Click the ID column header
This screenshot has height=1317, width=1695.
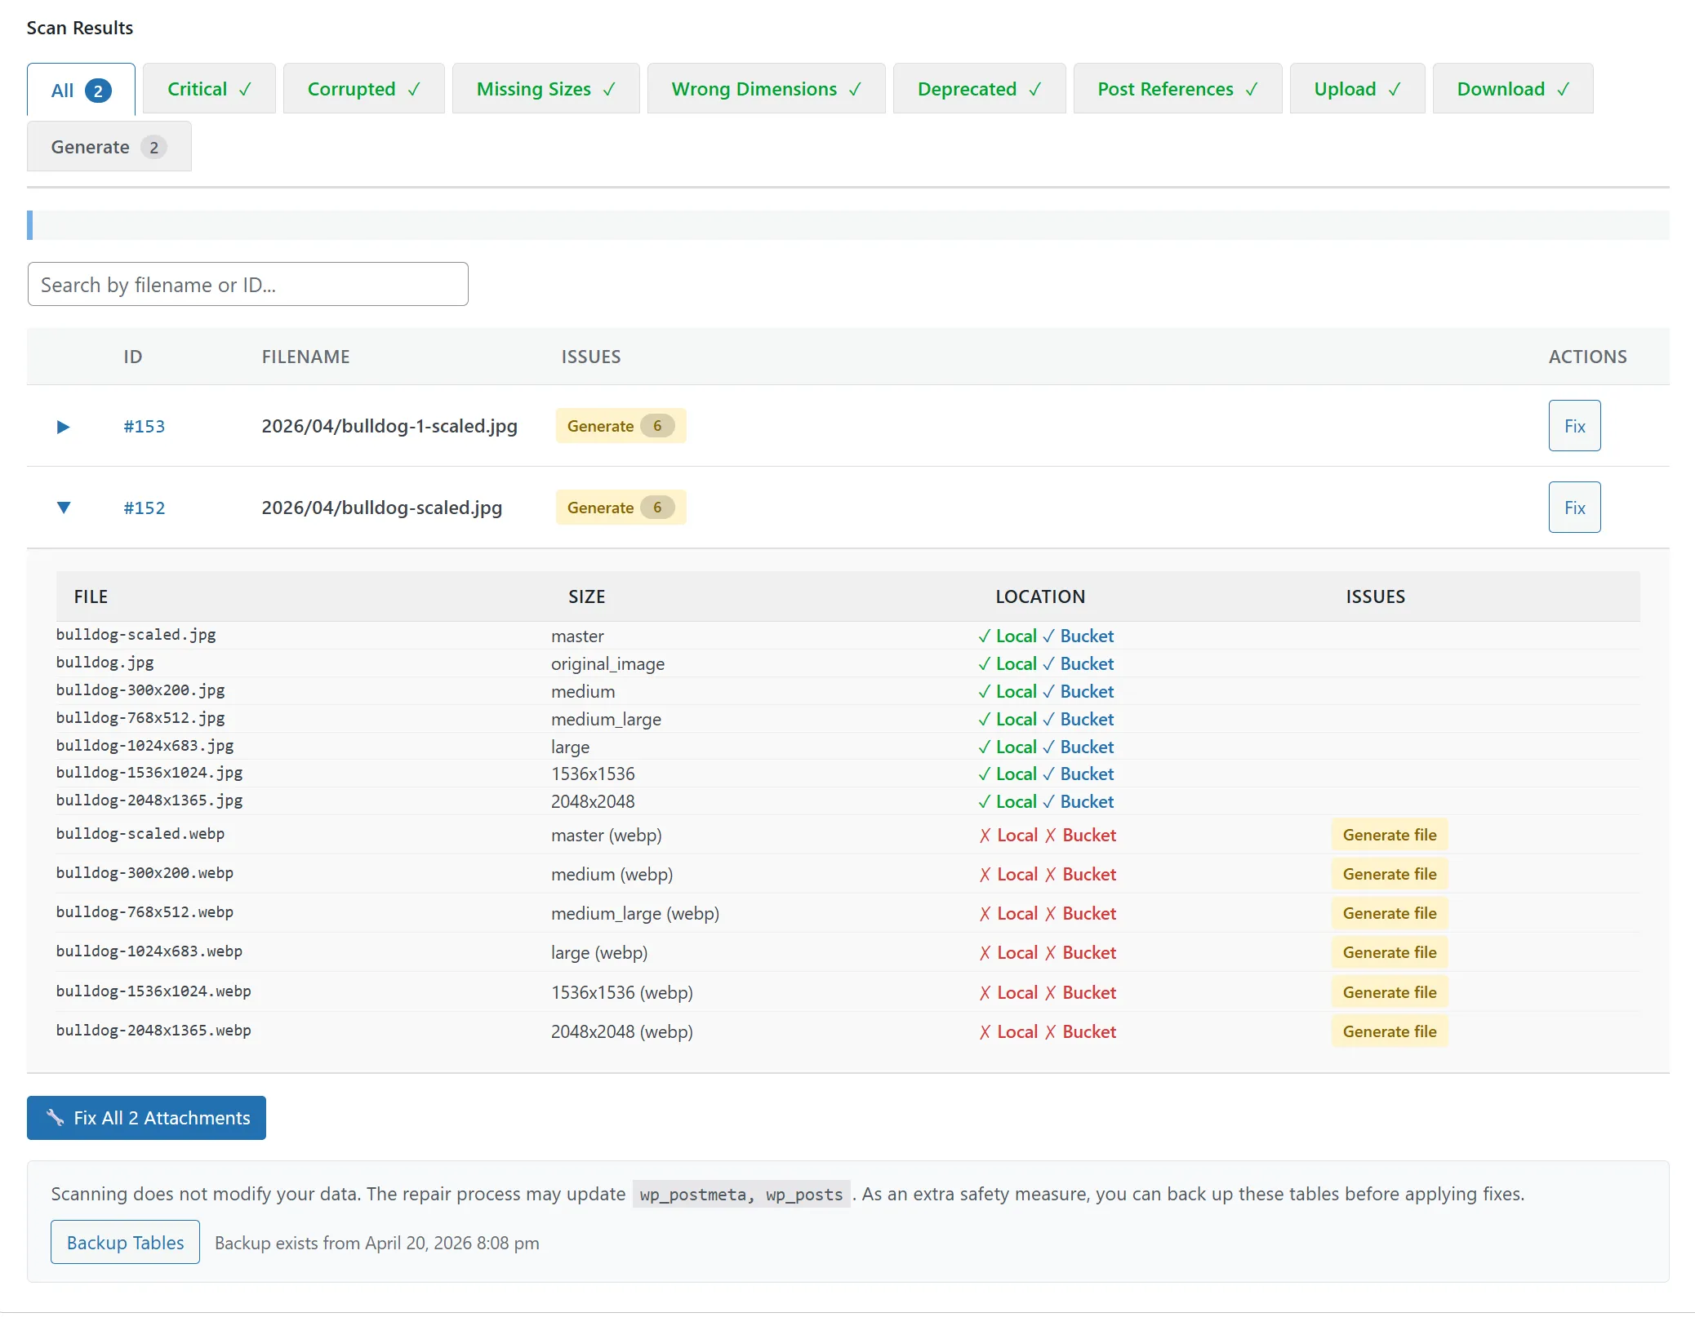point(132,357)
